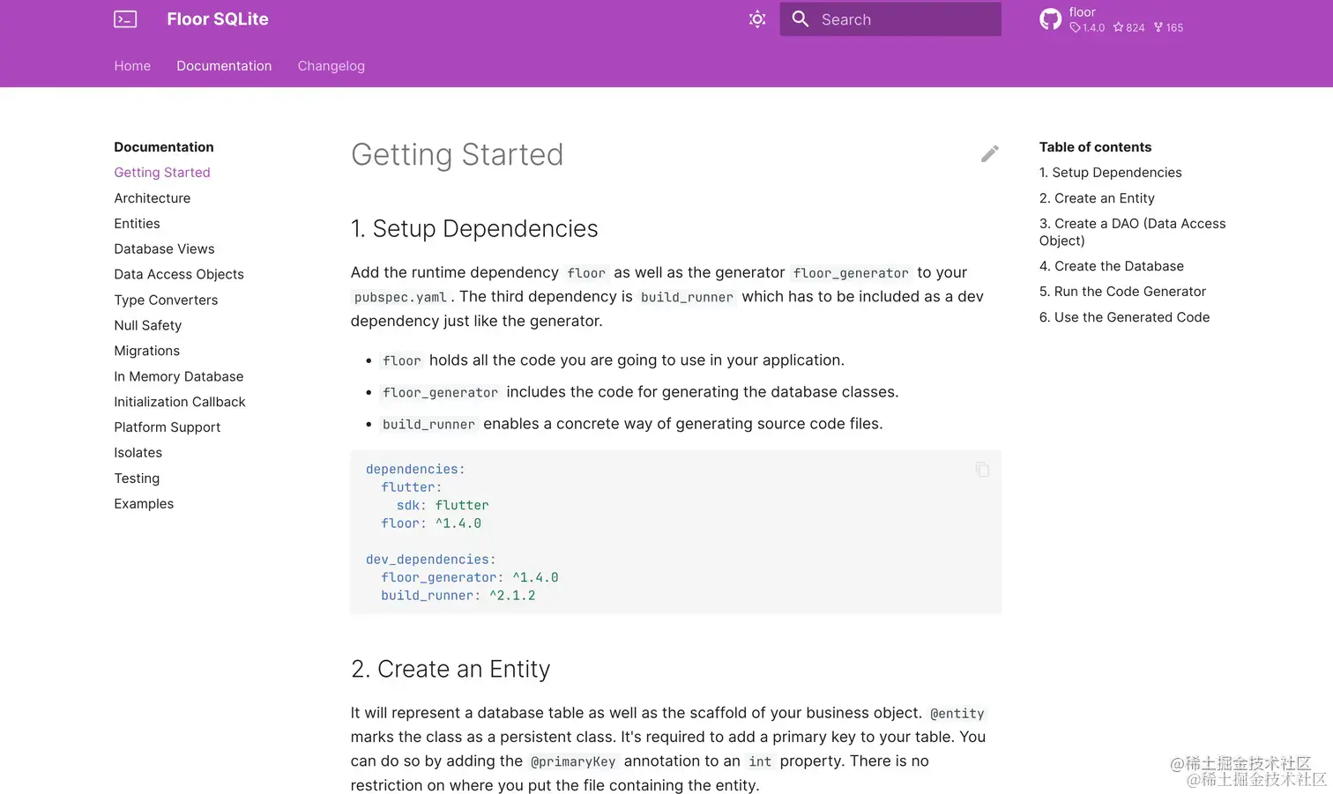Screen dimensions: 1333x794
Task: Open the Entities documentation page
Action: point(138,224)
